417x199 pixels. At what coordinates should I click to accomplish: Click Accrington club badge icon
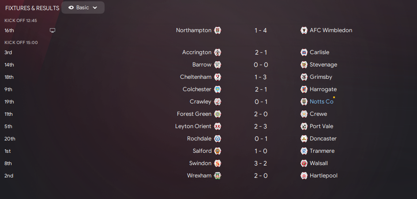218,52
